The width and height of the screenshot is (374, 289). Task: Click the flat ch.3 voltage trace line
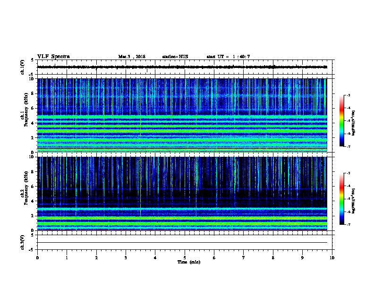[182, 243]
